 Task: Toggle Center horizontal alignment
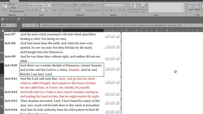[x=67, y=10]
